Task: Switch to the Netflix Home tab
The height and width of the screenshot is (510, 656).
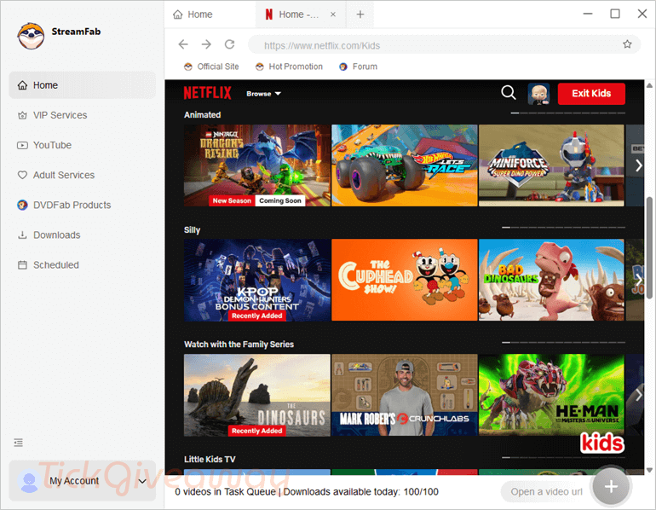Action: click(292, 14)
